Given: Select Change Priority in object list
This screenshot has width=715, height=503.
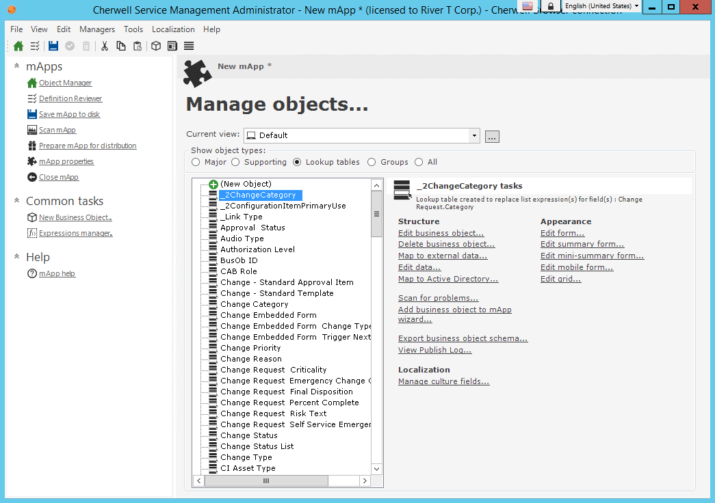Looking at the screenshot, I should pyautogui.click(x=250, y=348).
